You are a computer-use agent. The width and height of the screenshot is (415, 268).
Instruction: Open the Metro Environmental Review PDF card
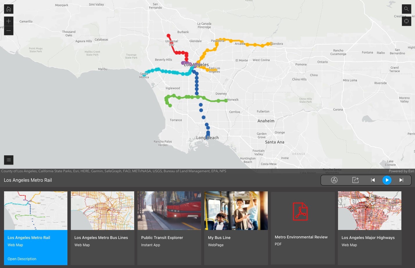click(303, 228)
